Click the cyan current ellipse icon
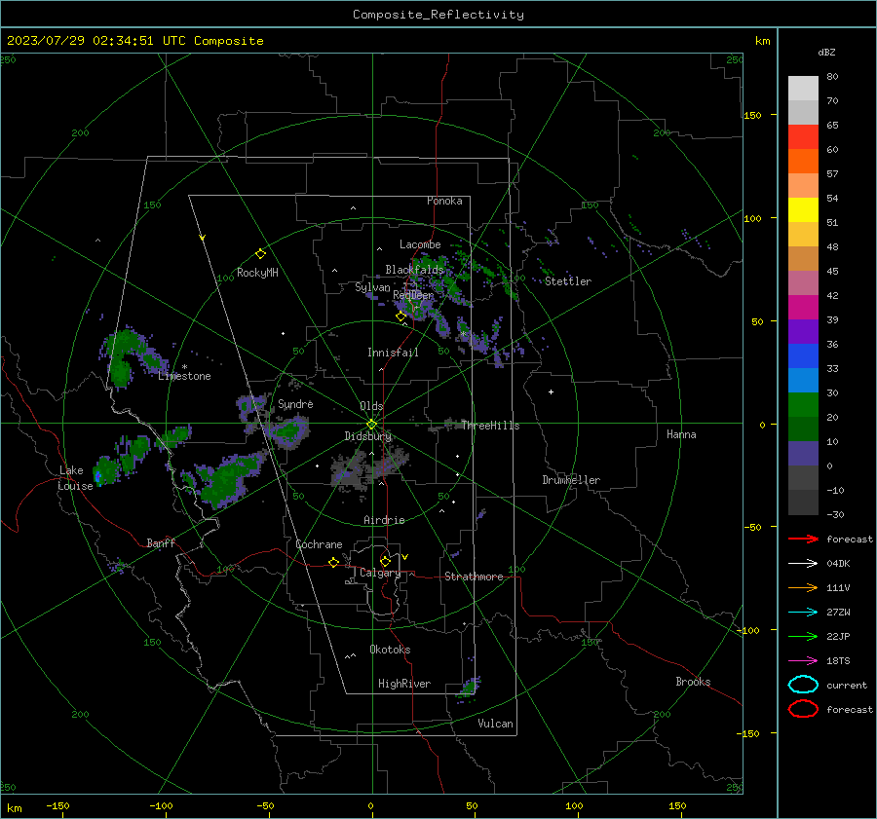877x819 pixels. (803, 685)
